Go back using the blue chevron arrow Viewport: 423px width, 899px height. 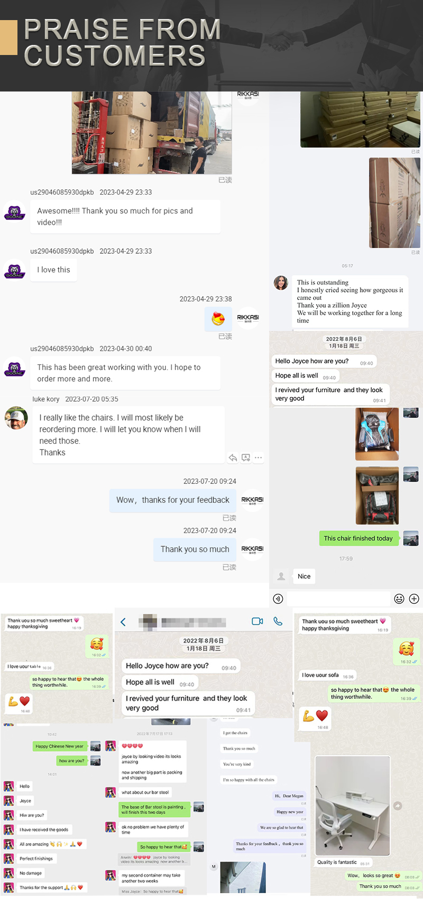(x=123, y=622)
